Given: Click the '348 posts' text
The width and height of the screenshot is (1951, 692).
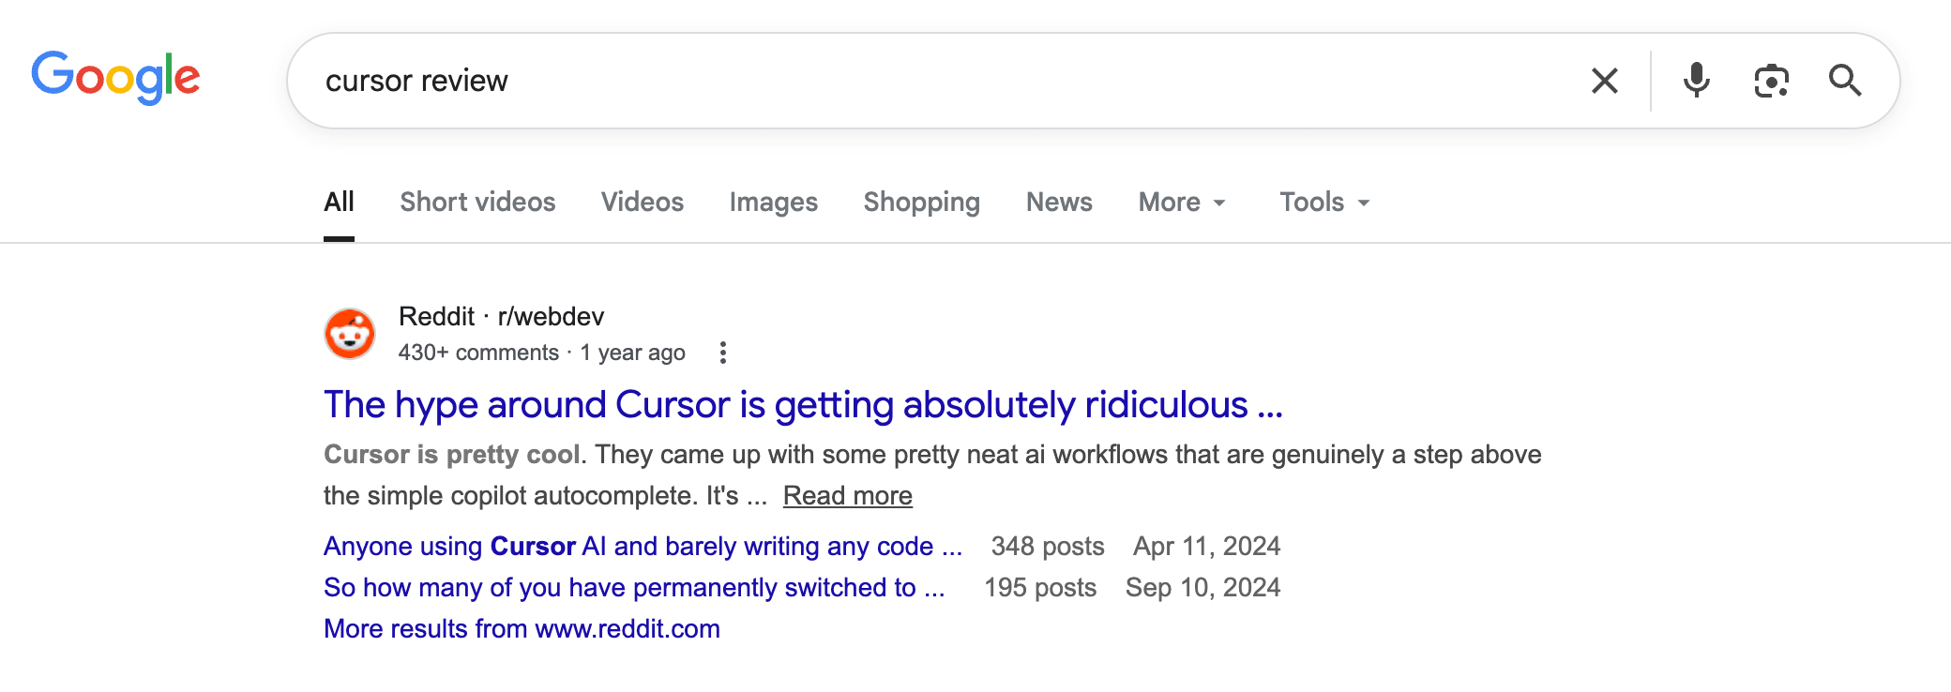Looking at the screenshot, I should click(x=1048, y=546).
